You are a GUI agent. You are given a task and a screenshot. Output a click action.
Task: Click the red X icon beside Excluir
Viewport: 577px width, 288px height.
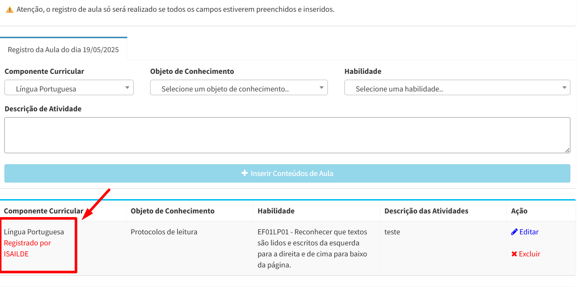pos(514,254)
